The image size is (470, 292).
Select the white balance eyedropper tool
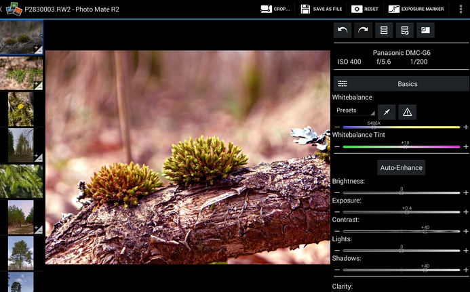[x=387, y=112]
